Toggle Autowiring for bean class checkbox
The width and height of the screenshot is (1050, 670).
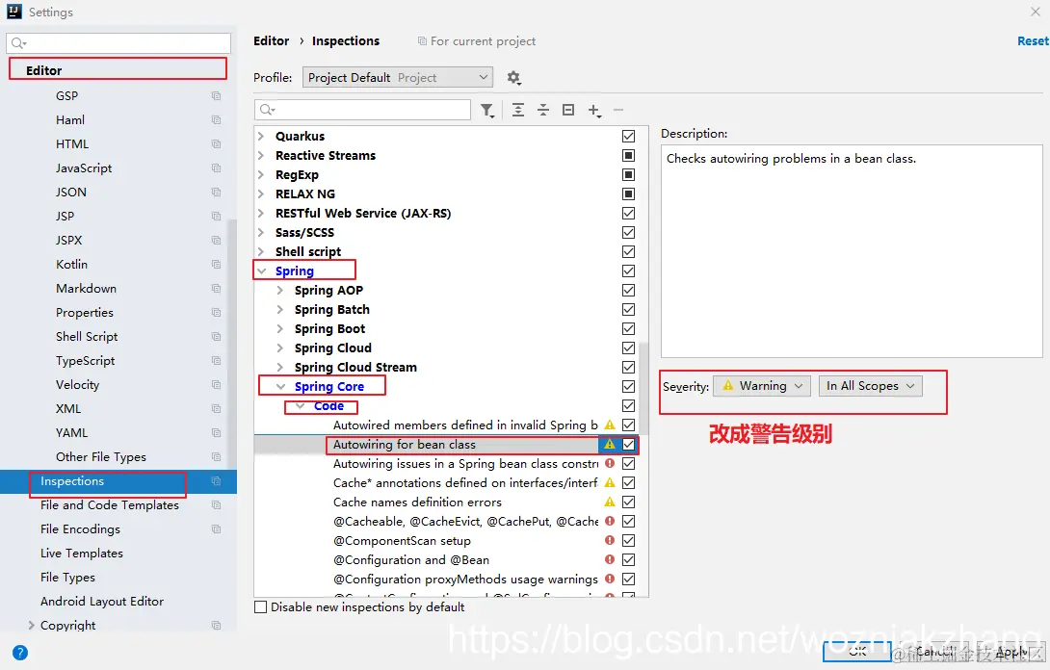click(x=628, y=444)
